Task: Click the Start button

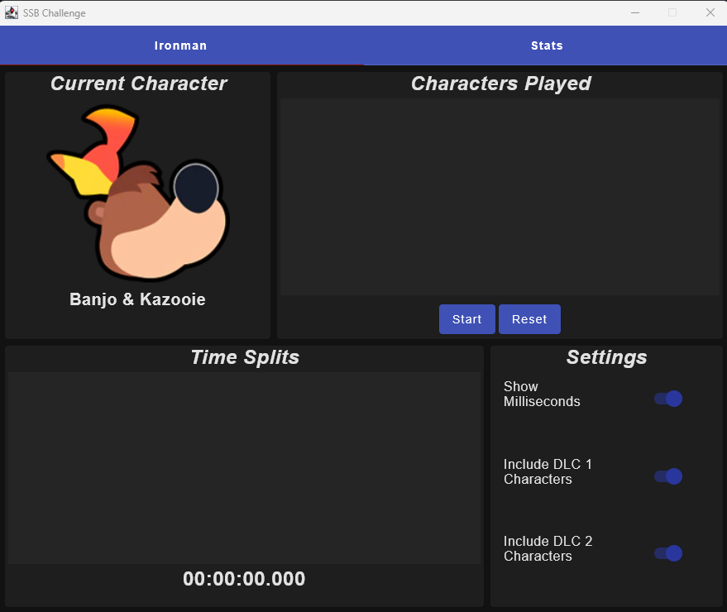Action: 467,319
